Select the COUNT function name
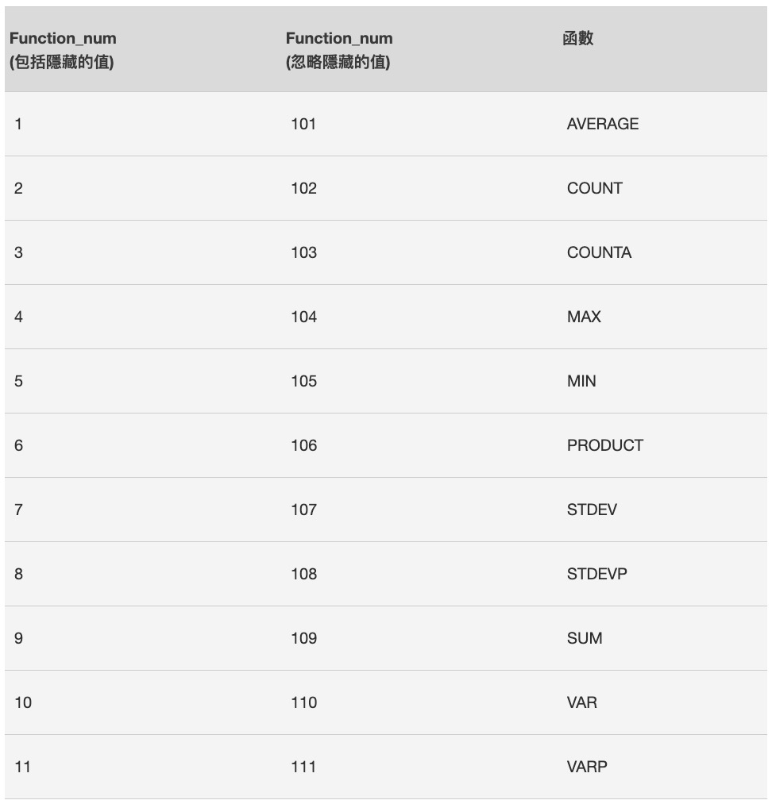 pos(594,188)
